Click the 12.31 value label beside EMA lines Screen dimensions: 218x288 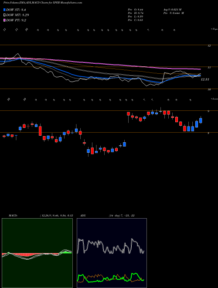205,79
